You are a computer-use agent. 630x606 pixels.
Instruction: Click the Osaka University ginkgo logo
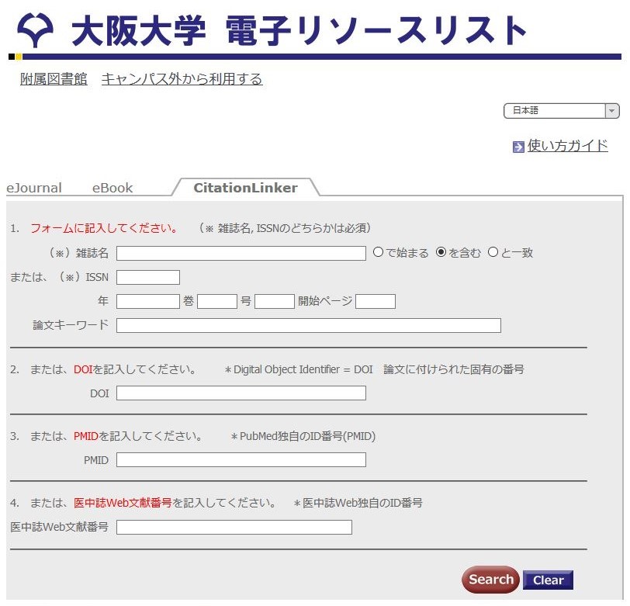35,30
